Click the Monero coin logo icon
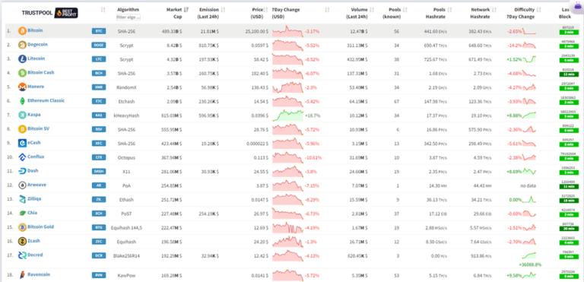The height and width of the screenshot is (282, 584). click(x=22, y=87)
